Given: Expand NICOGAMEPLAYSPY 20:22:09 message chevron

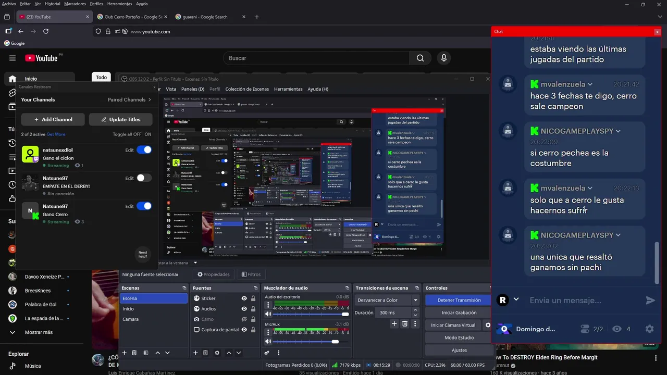Looking at the screenshot, I should point(618,131).
